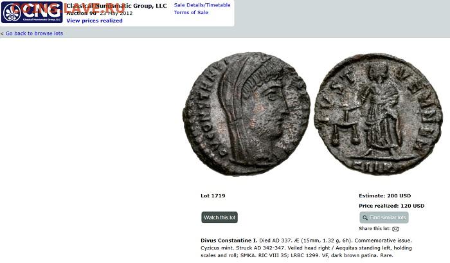Share this lot via the envelope icon

pyautogui.click(x=395, y=229)
